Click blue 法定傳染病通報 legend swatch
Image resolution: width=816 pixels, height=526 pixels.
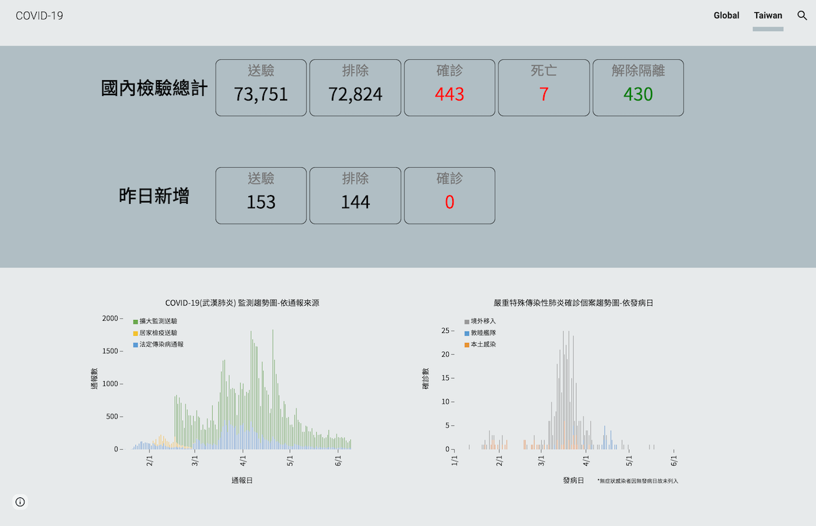[x=136, y=345]
